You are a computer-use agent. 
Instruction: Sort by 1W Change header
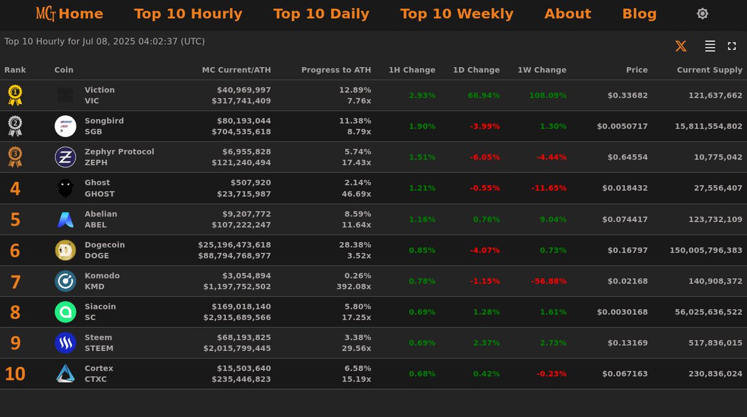(542, 70)
